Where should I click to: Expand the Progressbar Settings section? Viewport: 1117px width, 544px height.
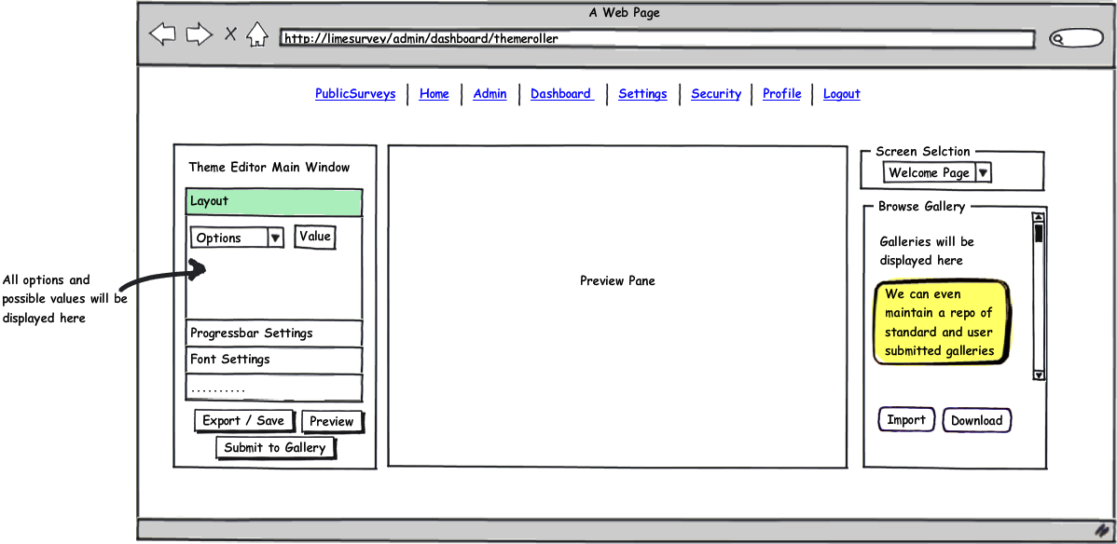273,333
